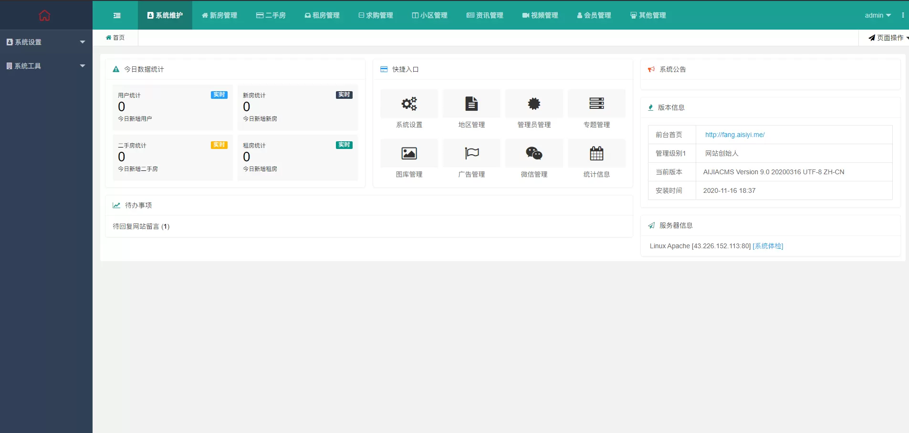Open 专题管理 server shortcut icon
This screenshot has height=433, width=909.
tap(596, 104)
